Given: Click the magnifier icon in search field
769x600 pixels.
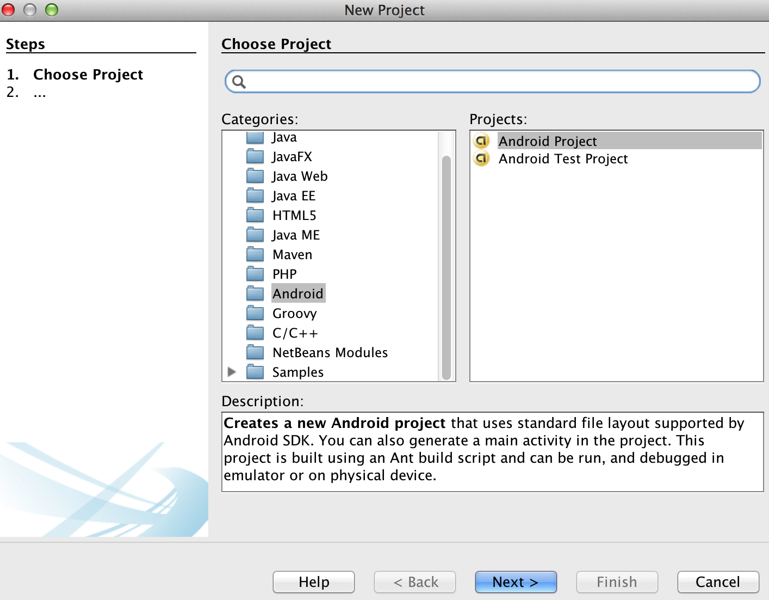Looking at the screenshot, I should (239, 82).
